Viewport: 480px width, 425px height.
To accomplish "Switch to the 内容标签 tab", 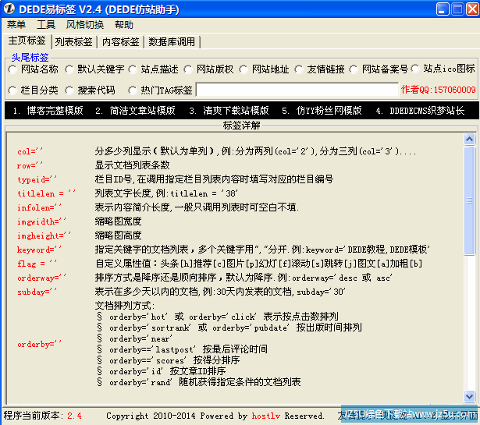I will 121,42.
